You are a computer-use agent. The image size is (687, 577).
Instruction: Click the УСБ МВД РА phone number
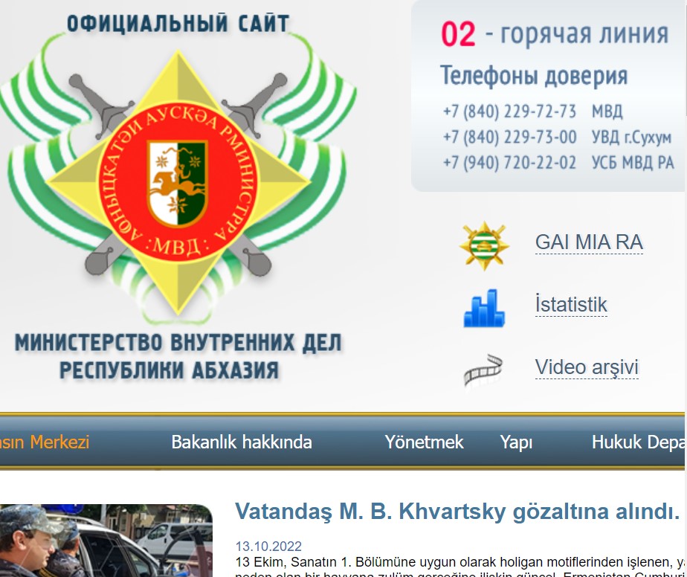point(509,163)
